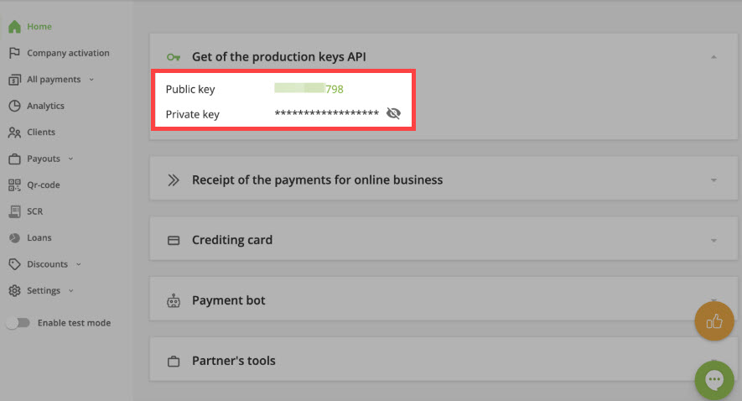Click the Company activation flag icon
The image size is (742, 401).
(x=13, y=53)
